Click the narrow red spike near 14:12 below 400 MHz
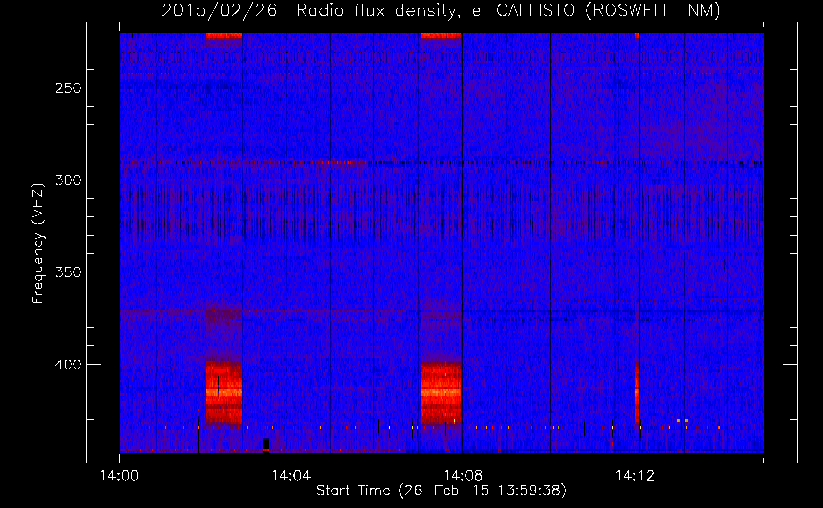 point(637,393)
